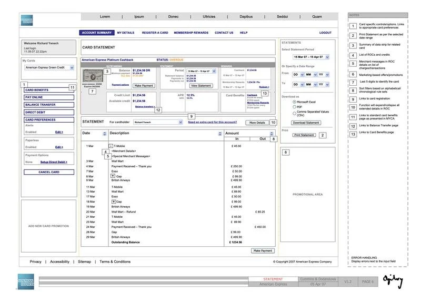Click the Amount column sort icon
The width and height of the screenshot is (421, 292).
coord(272,134)
